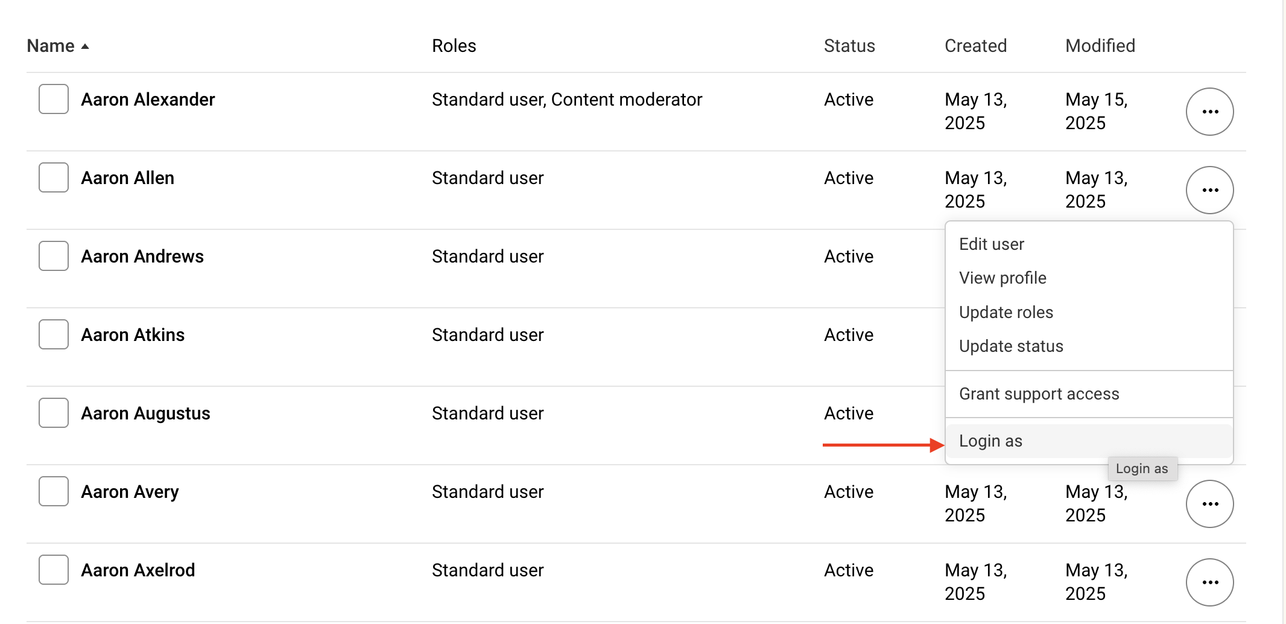Open actions menu for Aaron Alexander
The height and width of the screenshot is (624, 1286).
tap(1209, 112)
